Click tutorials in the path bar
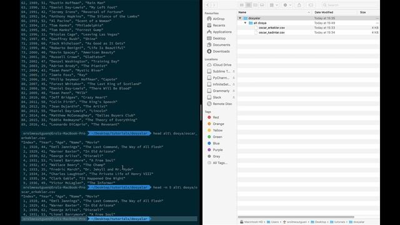The width and height of the screenshot is (400, 225). point(337,222)
